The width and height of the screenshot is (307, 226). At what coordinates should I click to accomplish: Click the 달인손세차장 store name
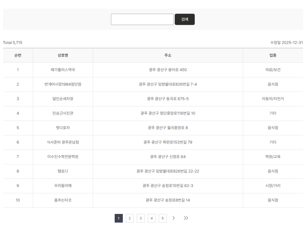pyautogui.click(x=63, y=99)
